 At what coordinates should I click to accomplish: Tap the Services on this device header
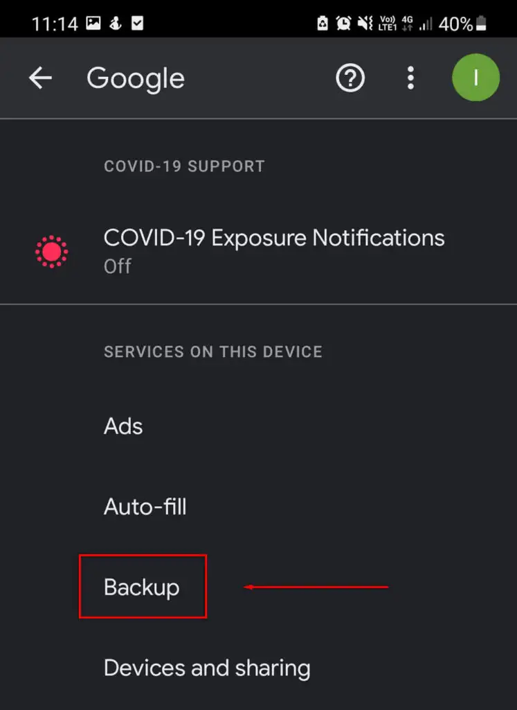point(213,352)
